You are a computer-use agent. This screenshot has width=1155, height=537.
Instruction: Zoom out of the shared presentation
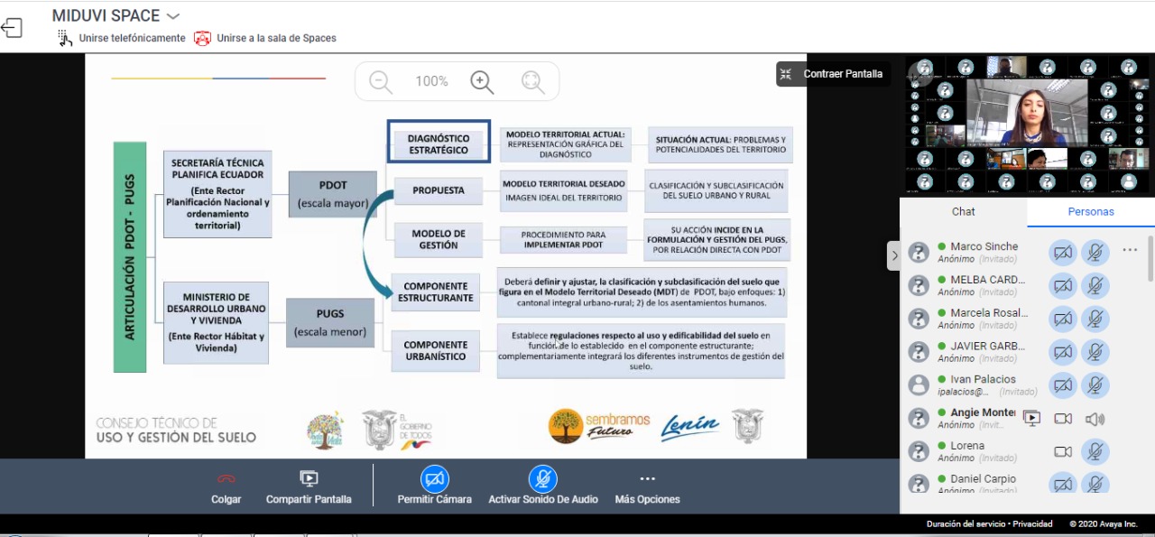click(381, 82)
